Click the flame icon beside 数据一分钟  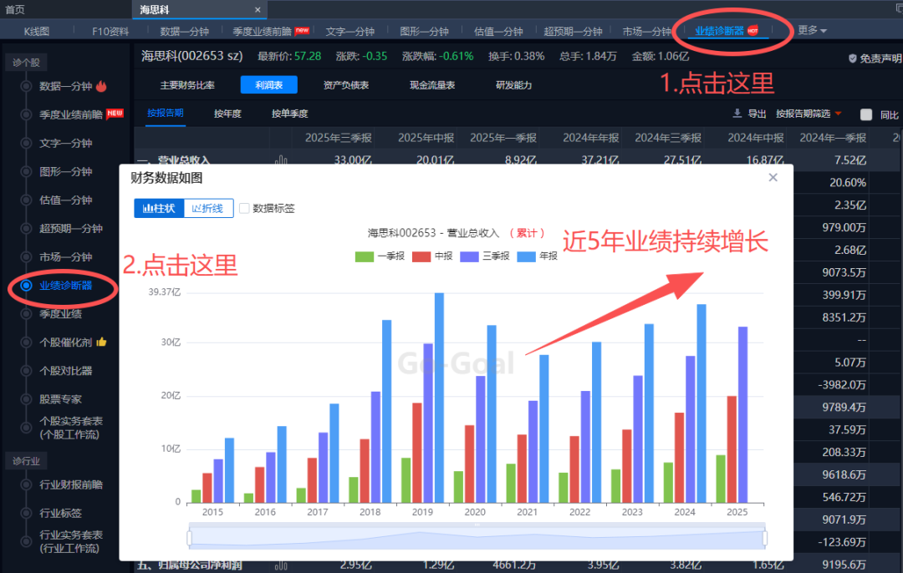coord(101,86)
